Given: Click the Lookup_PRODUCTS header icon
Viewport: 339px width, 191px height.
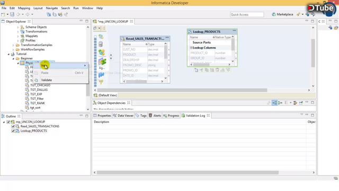Looking at the screenshot, I should (x=190, y=32).
